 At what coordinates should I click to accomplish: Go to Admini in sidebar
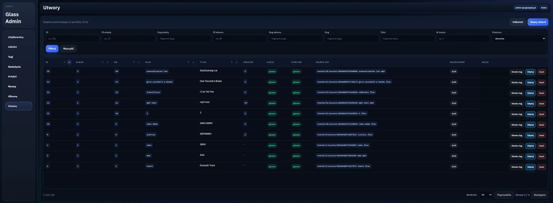pos(19,47)
